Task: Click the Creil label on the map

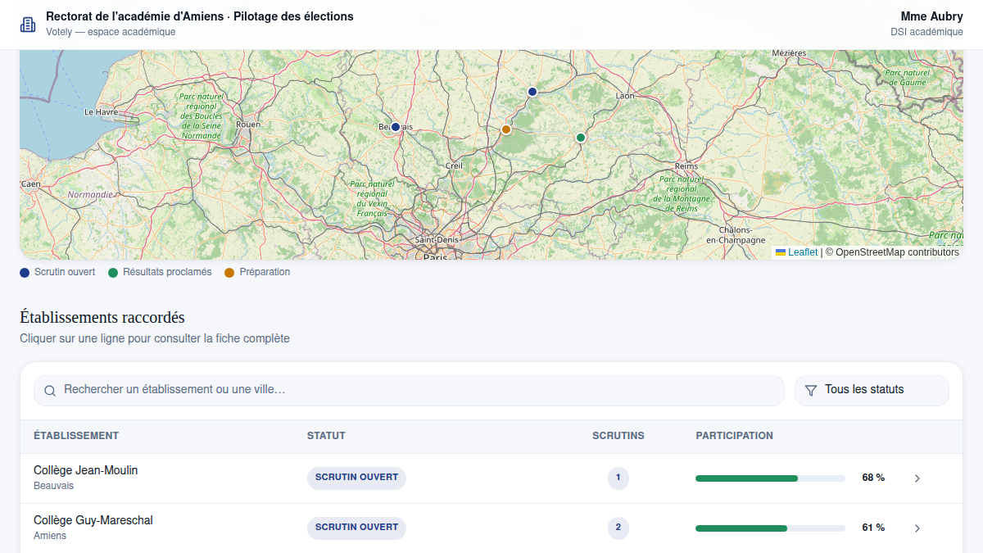Action: click(x=454, y=165)
